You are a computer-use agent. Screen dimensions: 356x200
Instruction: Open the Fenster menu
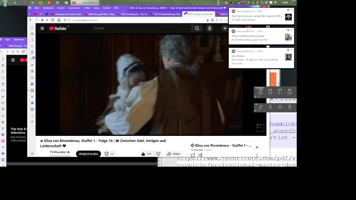point(107,8)
